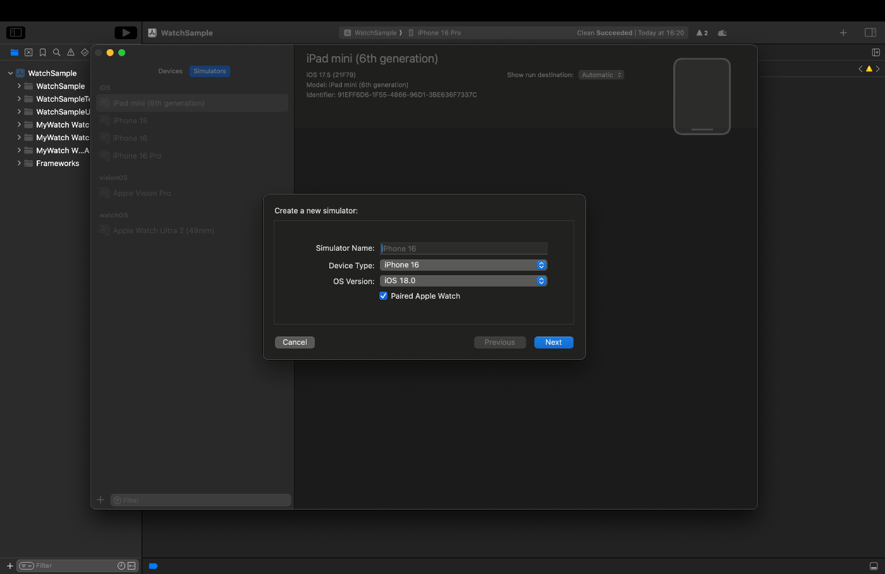Click the plus Library button in Xcode toolbar
Image resolution: width=885 pixels, height=574 pixels.
coord(843,33)
